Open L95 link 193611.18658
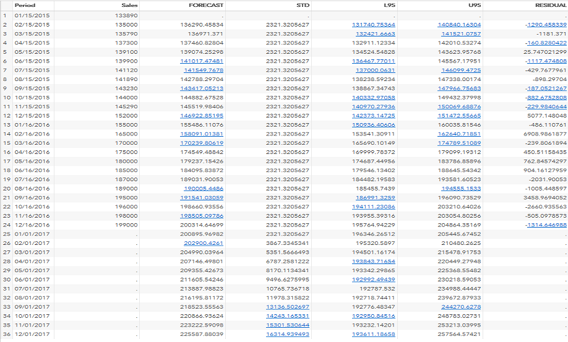The height and width of the screenshot is (342, 568). click(374, 334)
